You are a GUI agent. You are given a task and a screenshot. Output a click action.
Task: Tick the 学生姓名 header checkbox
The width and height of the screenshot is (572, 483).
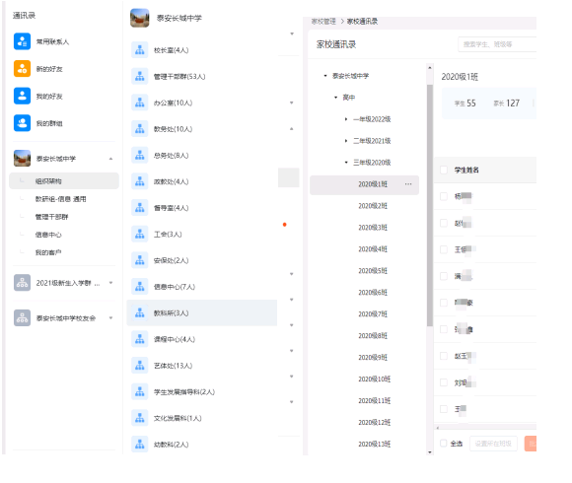pyautogui.click(x=444, y=170)
